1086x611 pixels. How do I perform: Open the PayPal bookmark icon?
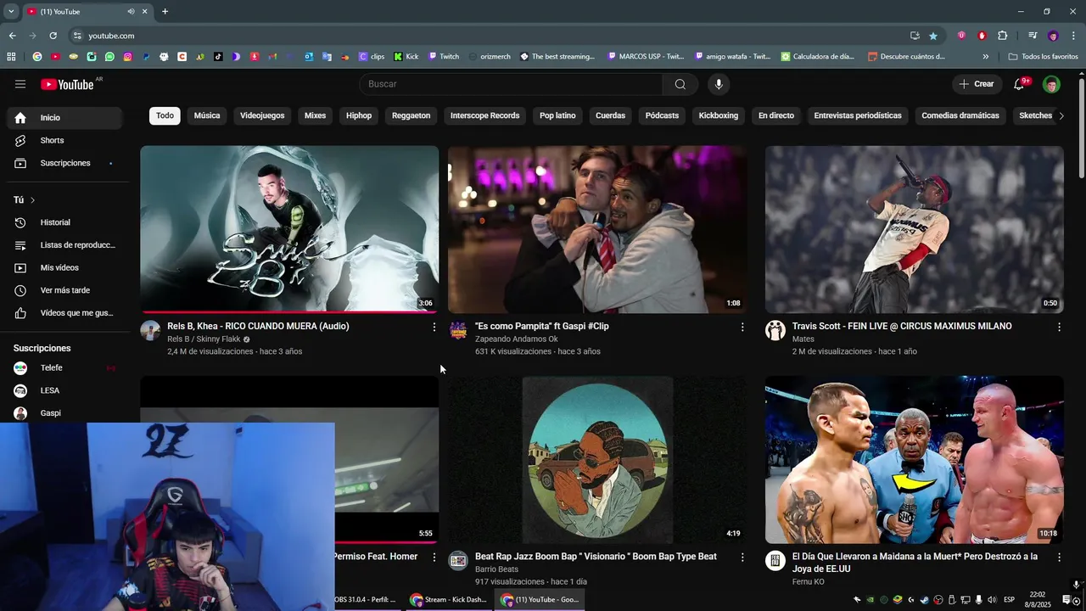click(x=146, y=57)
